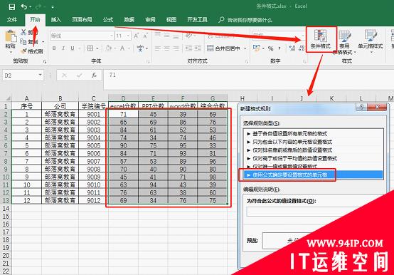Select rule type format cells that contain

click(x=314, y=142)
